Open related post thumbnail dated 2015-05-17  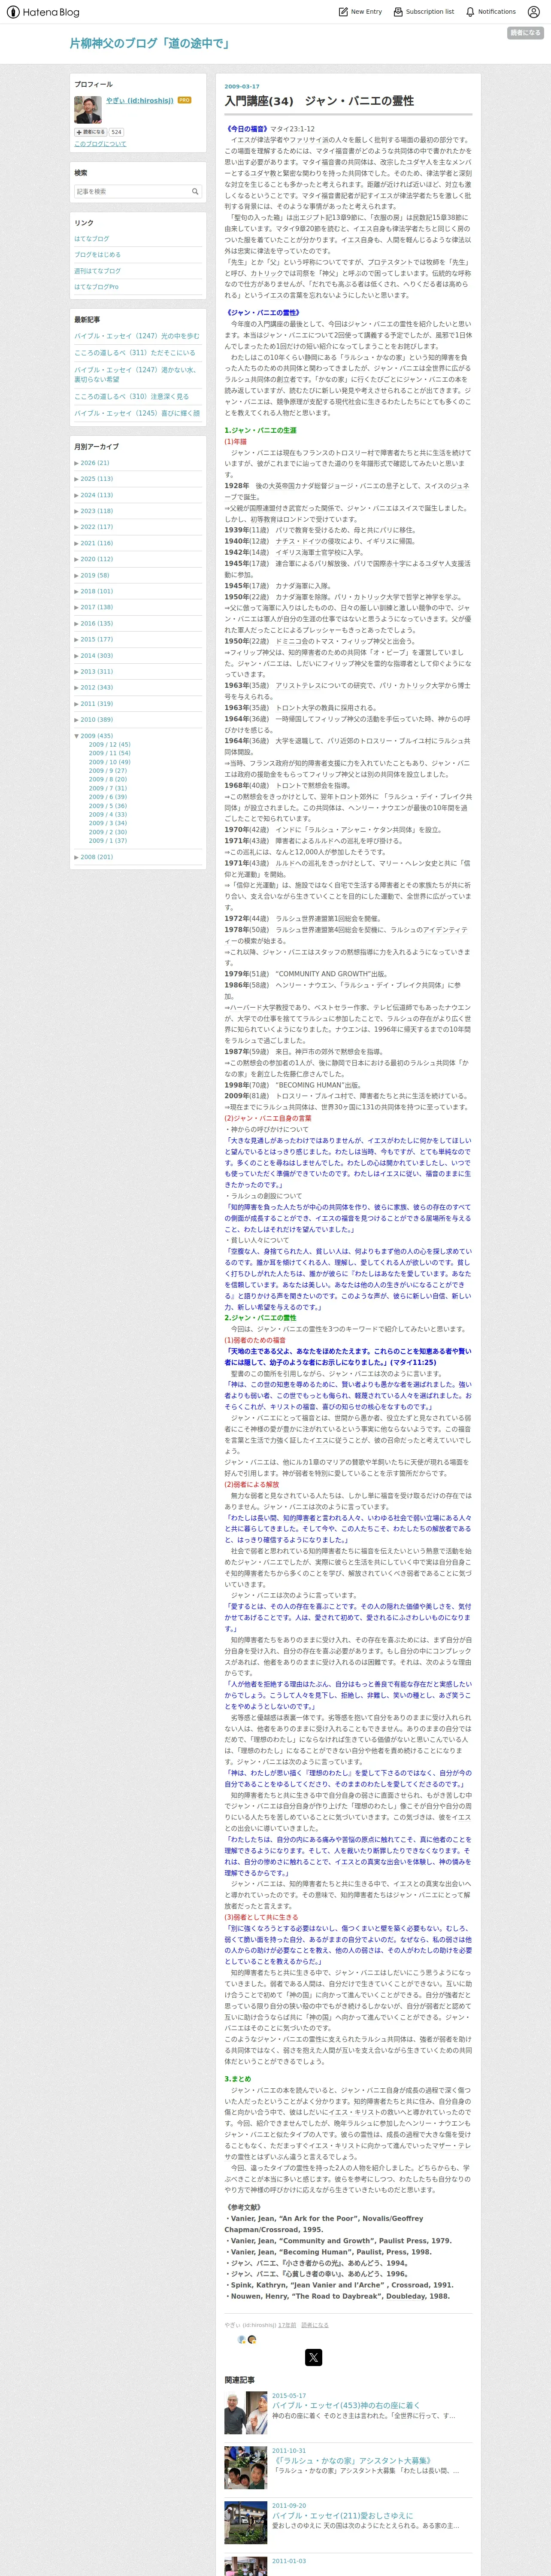tap(245, 2413)
